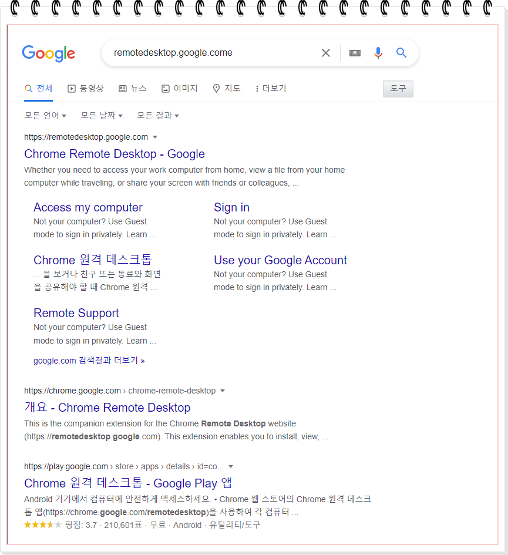Click the 이미지 tab picture icon

[166, 89]
